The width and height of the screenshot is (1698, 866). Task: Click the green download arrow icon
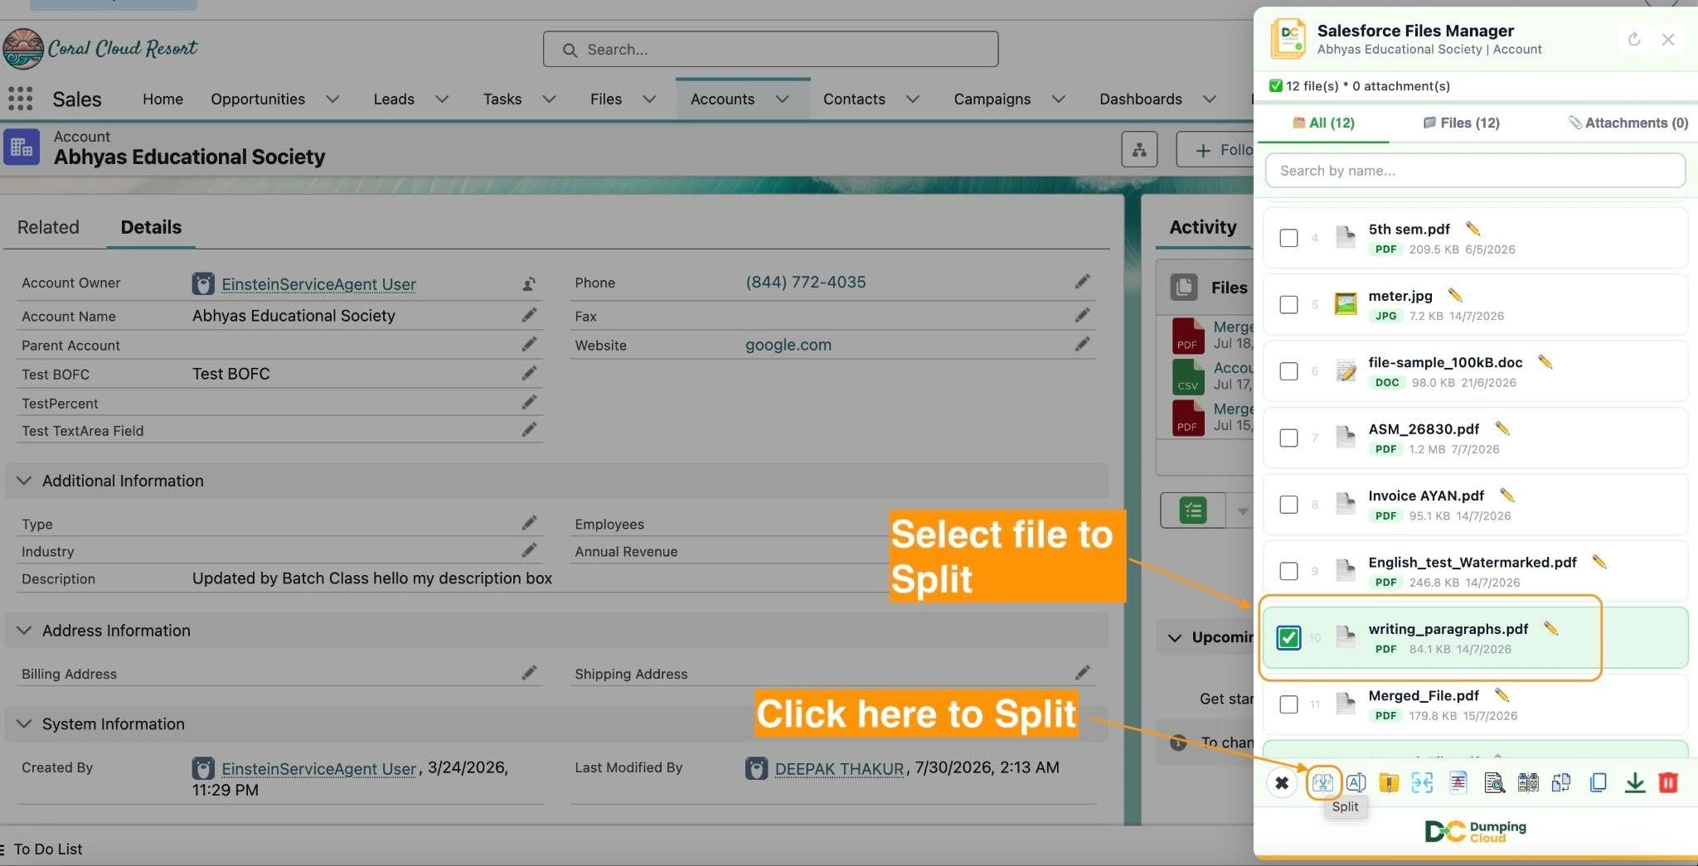click(x=1634, y=782)
